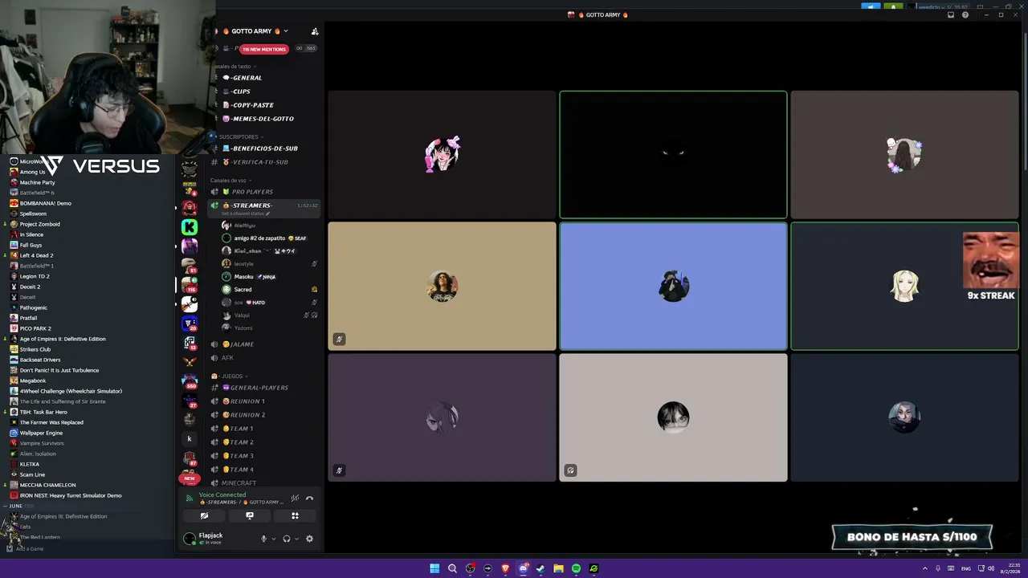Open the help icon in Discord title bar

965,14
